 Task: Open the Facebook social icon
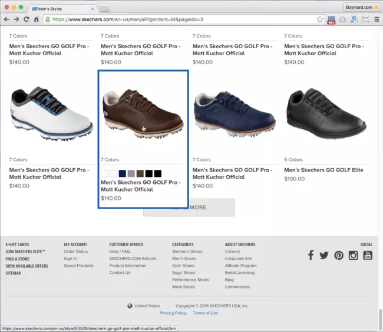pos(311,255)
